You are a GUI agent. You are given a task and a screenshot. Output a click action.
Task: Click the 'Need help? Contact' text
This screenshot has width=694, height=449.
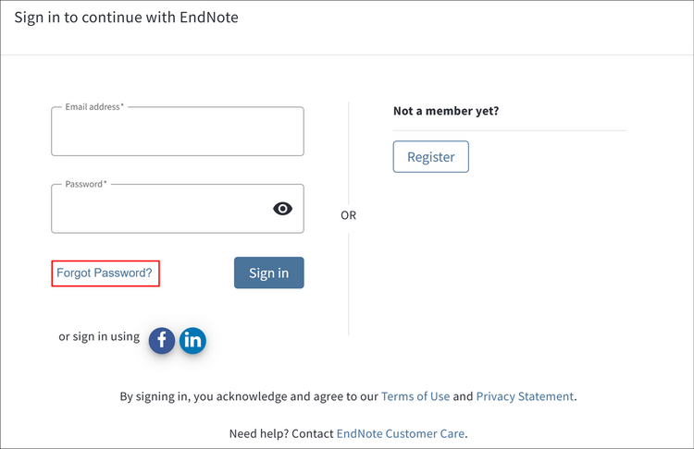point(281,433)
